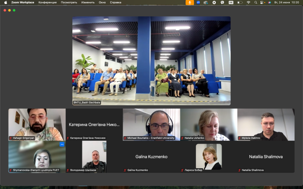Click the more options button on Shymanovska-Dianych's tile

62,144
